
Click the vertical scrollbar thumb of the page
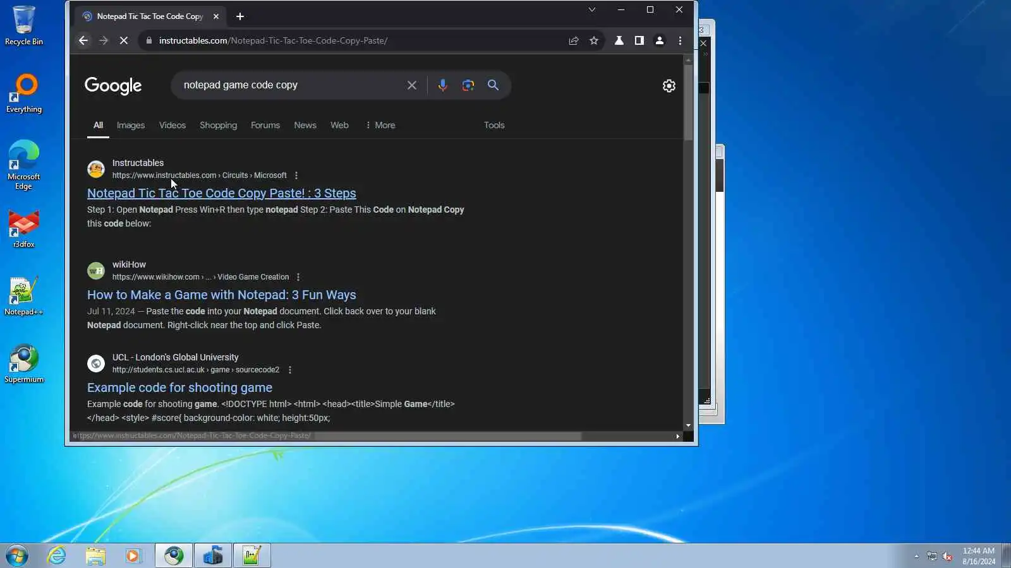[x=688, y=102]
